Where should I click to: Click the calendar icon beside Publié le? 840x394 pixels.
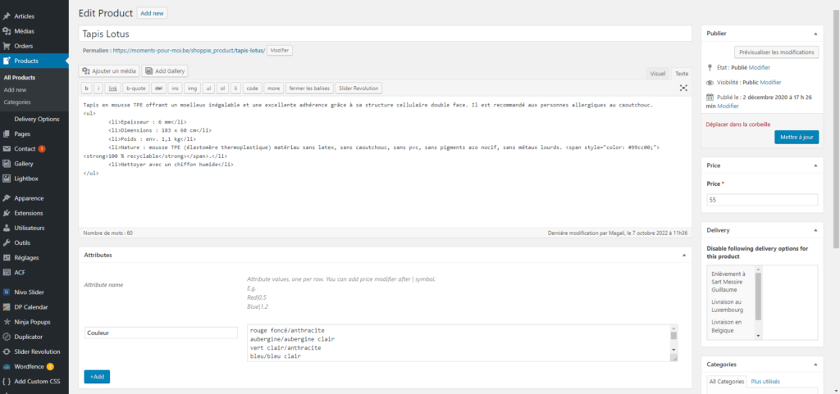click(x=710, y=97)
